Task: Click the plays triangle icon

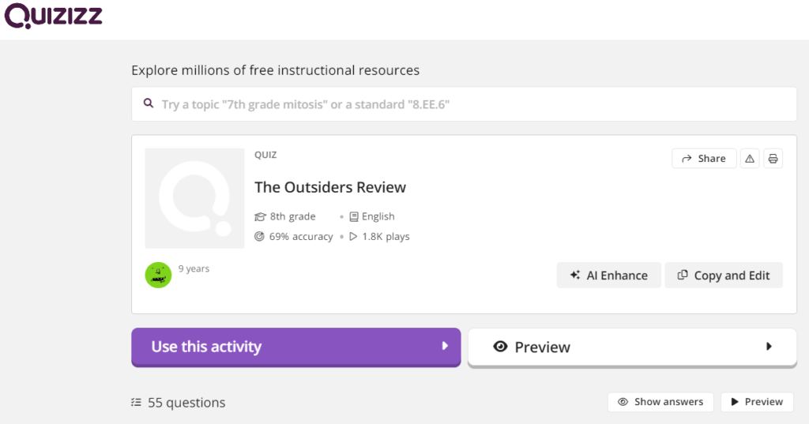Action: 353,236
